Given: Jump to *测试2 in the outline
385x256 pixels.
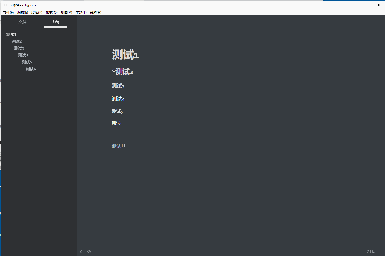Looking at the screenshot, I should pyautogui.click(x=16, y=41).
